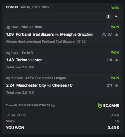
Task: Select Serie A league label
Action: pos(27,52)
